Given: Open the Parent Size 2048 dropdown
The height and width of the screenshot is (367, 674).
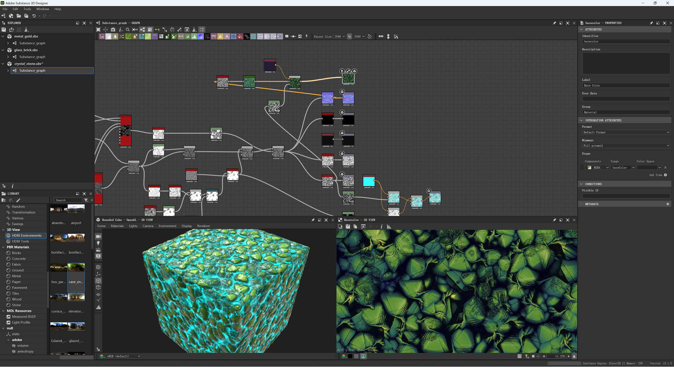Looking at the screenshot, I should click(x=340, y=36).
